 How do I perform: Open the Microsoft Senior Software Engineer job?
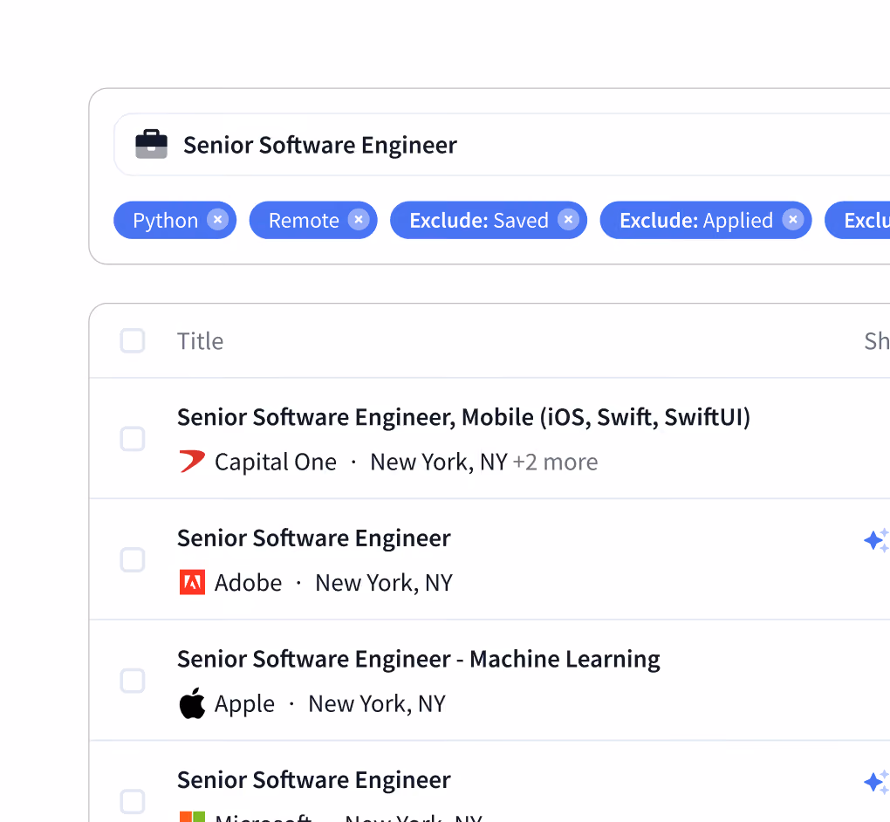click(x=314, y=780)
